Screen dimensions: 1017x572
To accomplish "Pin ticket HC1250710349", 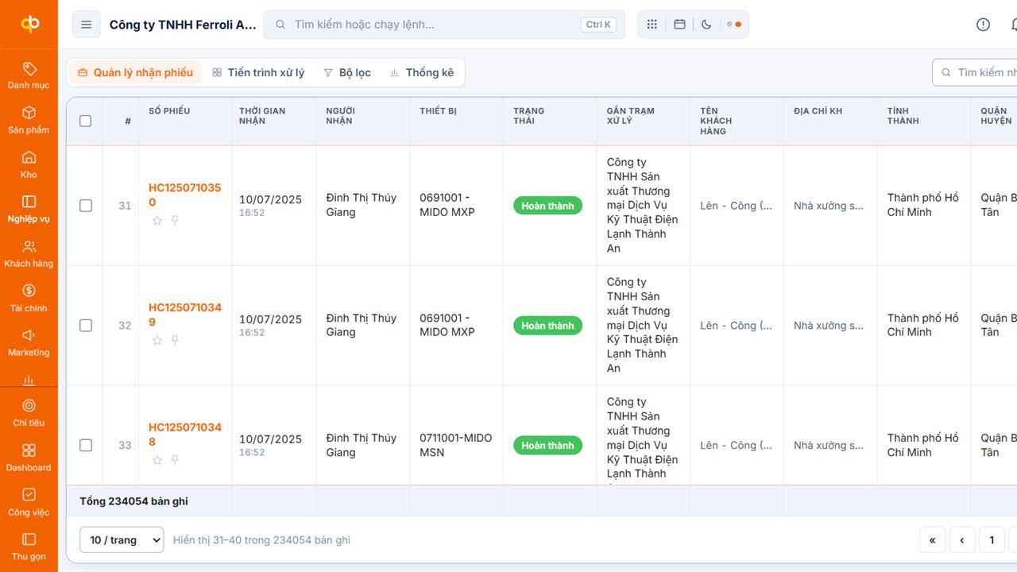I will [x=175, y=340].
